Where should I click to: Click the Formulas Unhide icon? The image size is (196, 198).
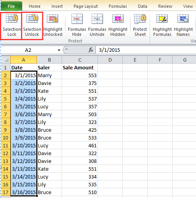[x=97, y=19]
